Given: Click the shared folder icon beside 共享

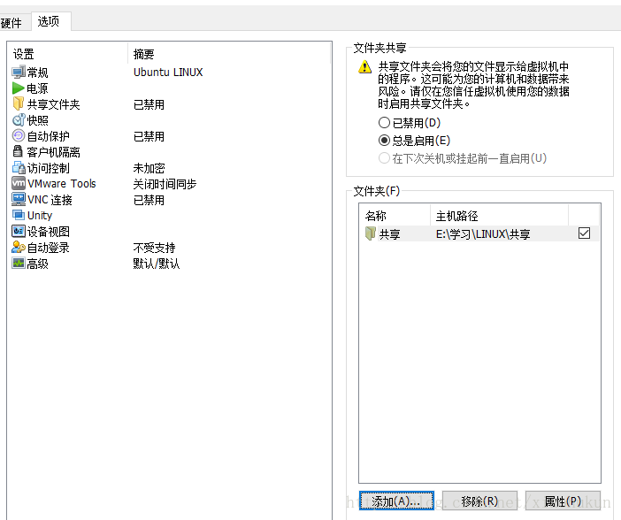Looking at the screenshot, I should click(371, 233).
